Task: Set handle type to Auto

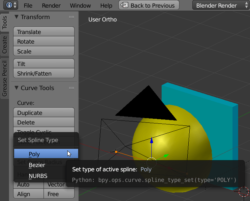Action: tap(29, 184)
